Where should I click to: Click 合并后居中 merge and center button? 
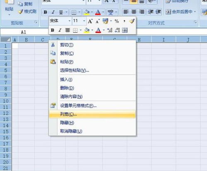click(x=179, y=12)
